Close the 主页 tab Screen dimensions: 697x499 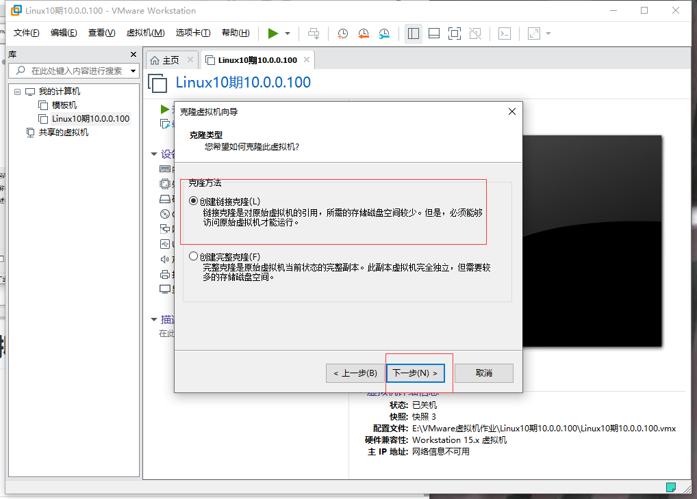click(190, 59)
